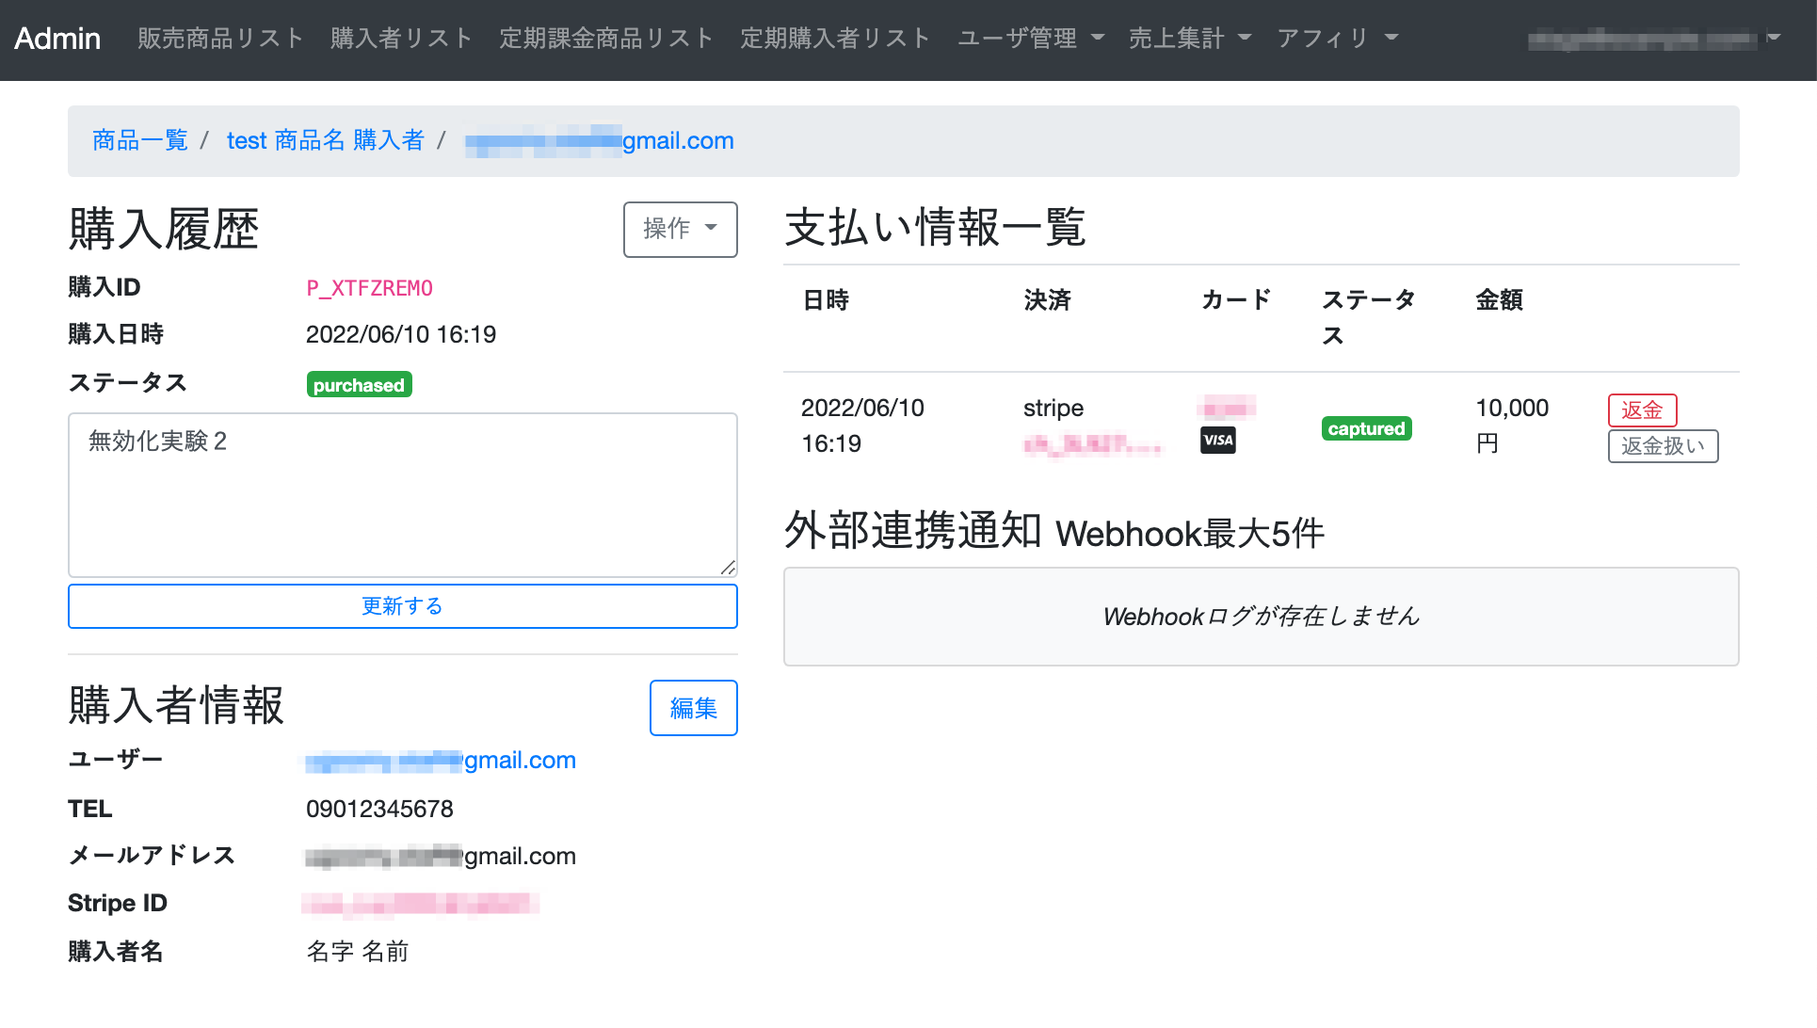Click the test 商品名 購入者 breadcrumb
This screenshot has height=1028, width=1817.
tap(325, 140)
